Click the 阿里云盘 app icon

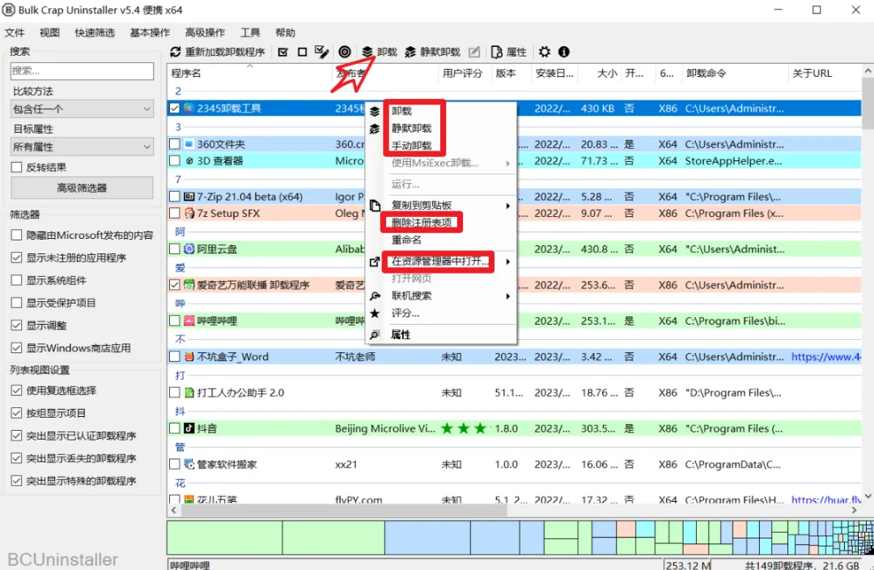click(189, 249)
